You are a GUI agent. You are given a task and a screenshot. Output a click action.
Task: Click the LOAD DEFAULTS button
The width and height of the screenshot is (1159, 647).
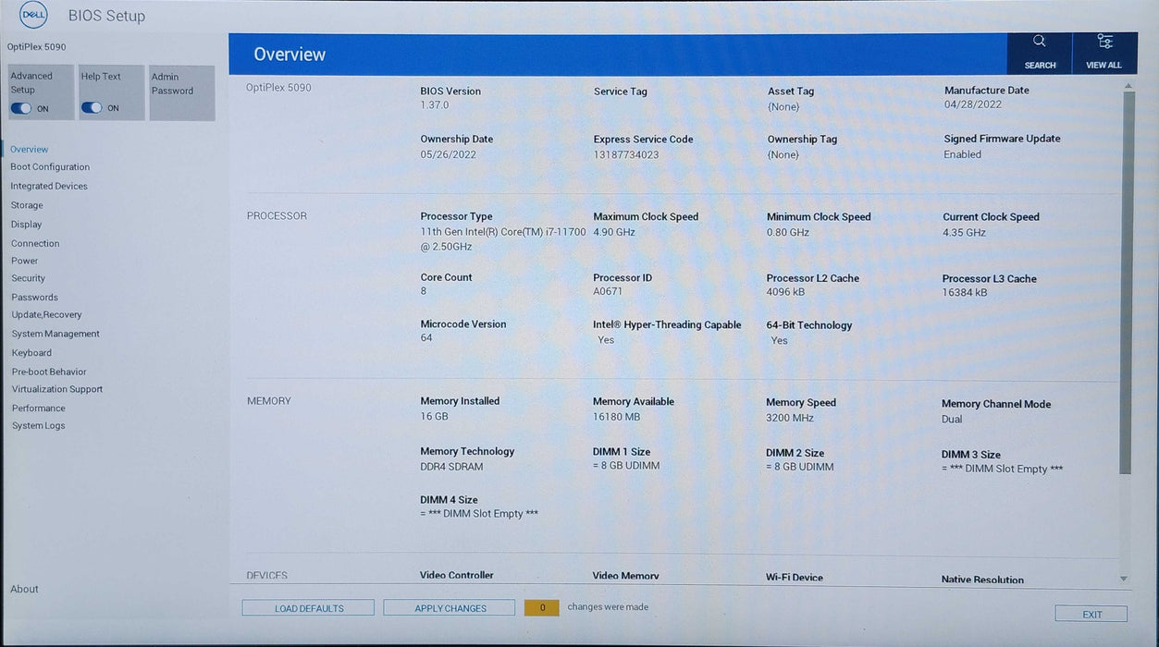(308, 608)
